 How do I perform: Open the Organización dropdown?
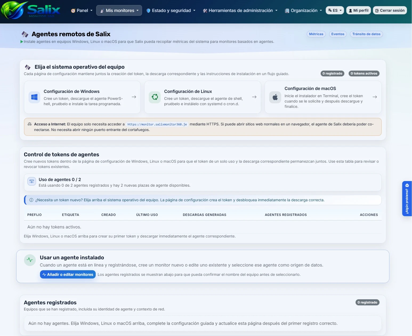304,10
